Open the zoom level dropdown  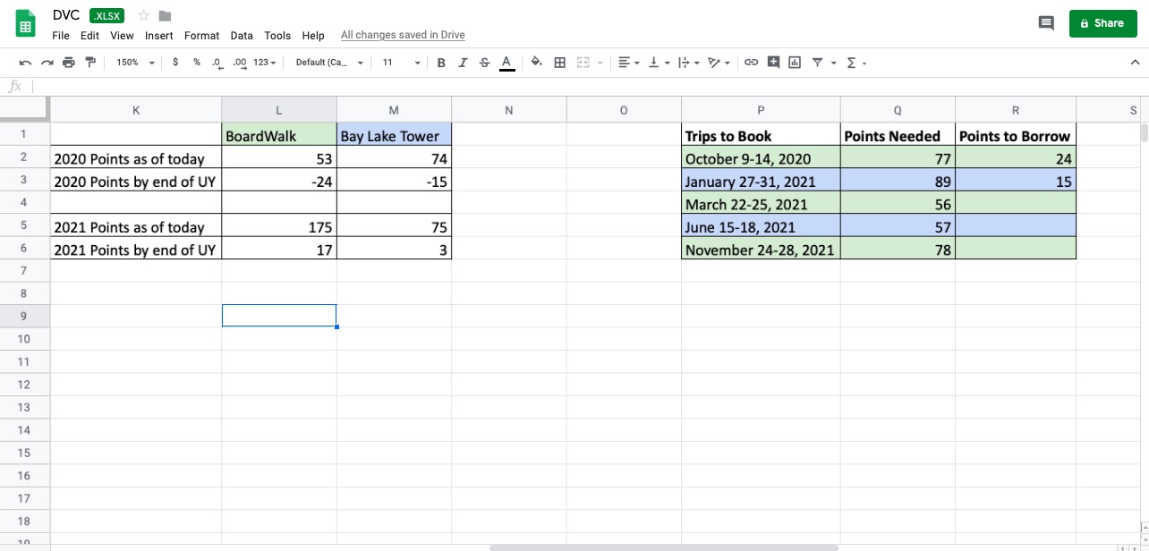point(135,63)
